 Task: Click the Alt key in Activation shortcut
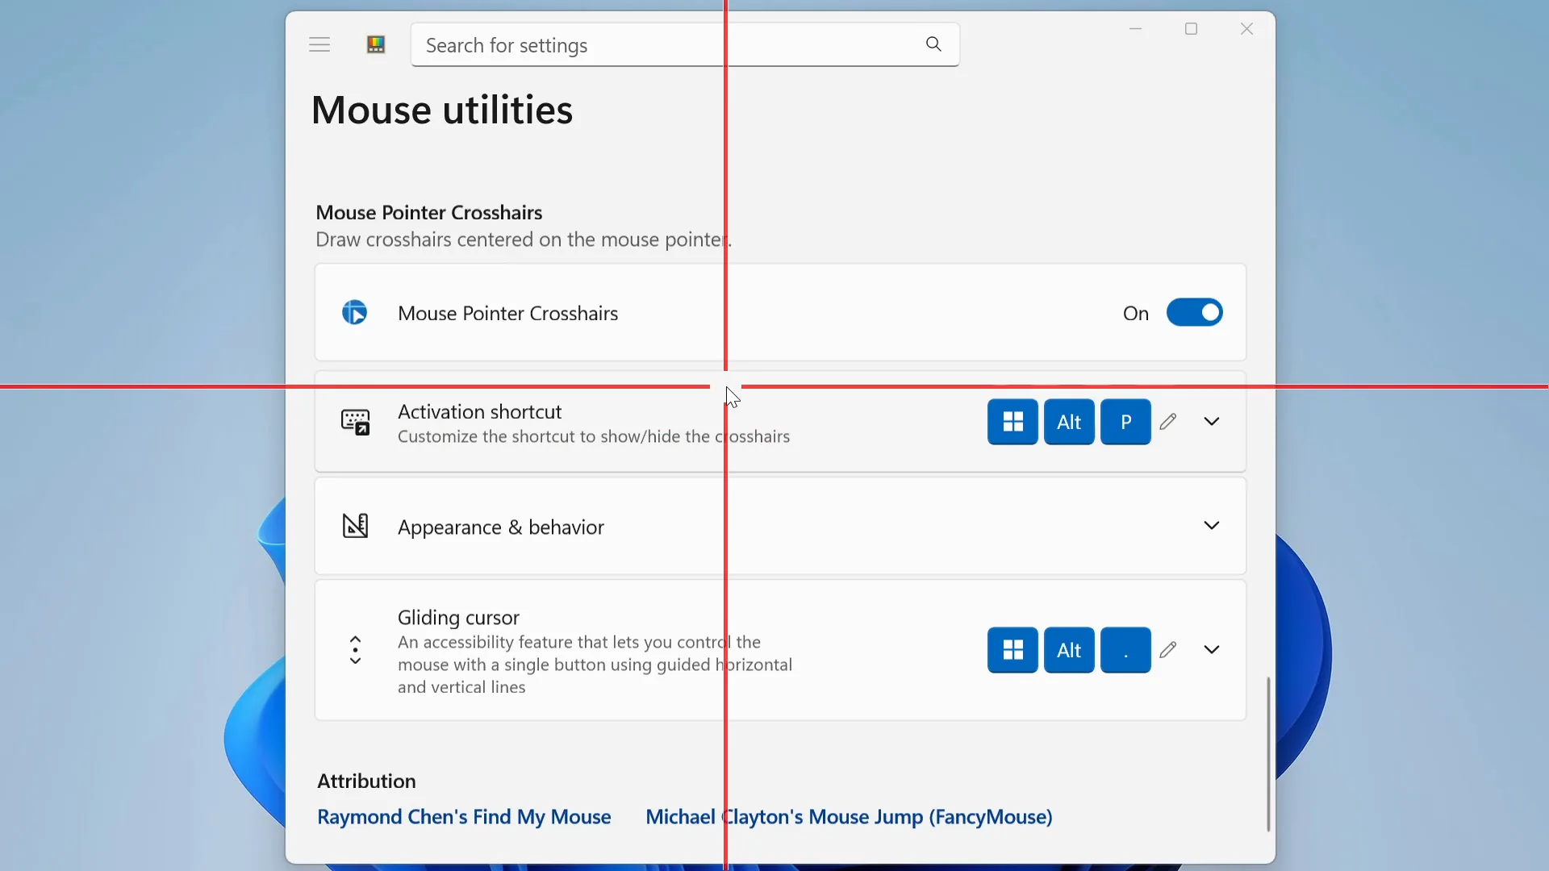point(1069,422)
